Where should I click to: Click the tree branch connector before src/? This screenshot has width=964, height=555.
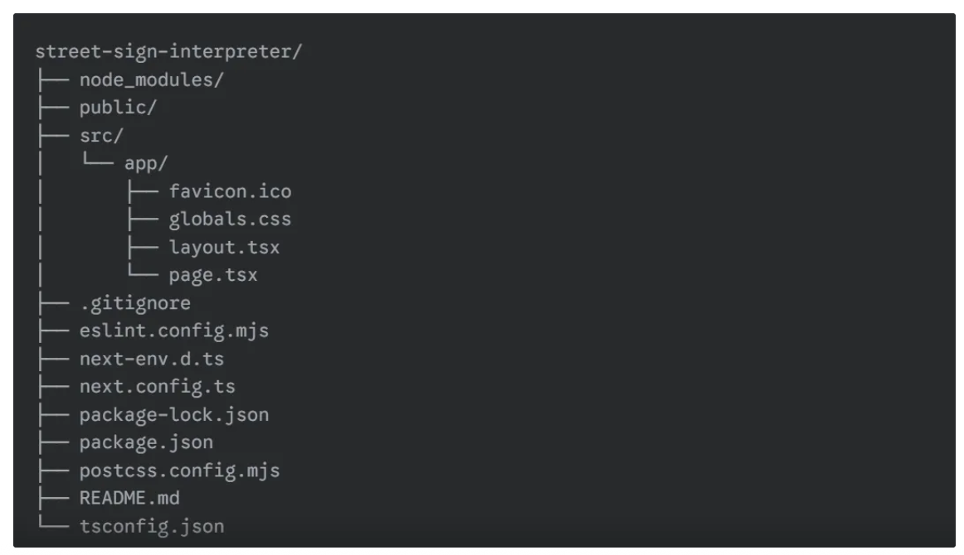tap(53, 136)
